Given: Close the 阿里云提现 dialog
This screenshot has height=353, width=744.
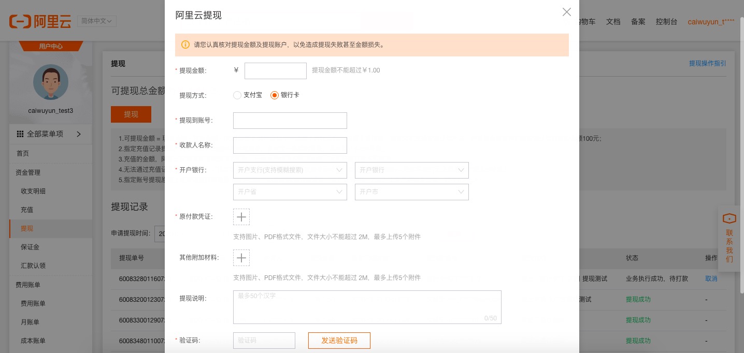Looking at the screenshot, I should coord(567,12).
